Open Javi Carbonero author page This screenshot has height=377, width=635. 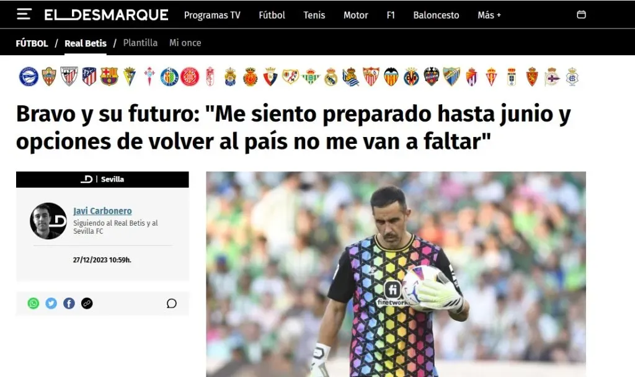tap(102, 211)
